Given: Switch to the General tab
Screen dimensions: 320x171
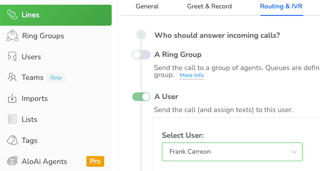Looking at the screenshot, I should point(147,6).
